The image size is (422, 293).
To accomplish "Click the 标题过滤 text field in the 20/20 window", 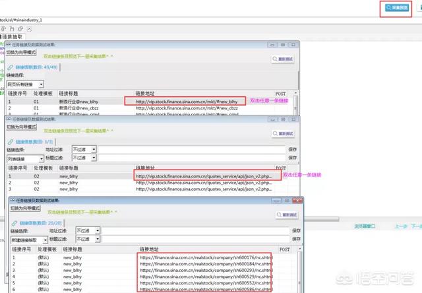I will (195, 239).
